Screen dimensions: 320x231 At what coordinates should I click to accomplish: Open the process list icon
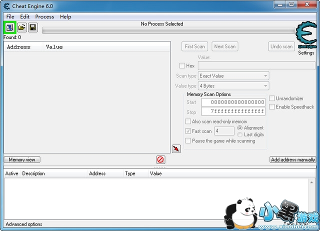[9, 27]
